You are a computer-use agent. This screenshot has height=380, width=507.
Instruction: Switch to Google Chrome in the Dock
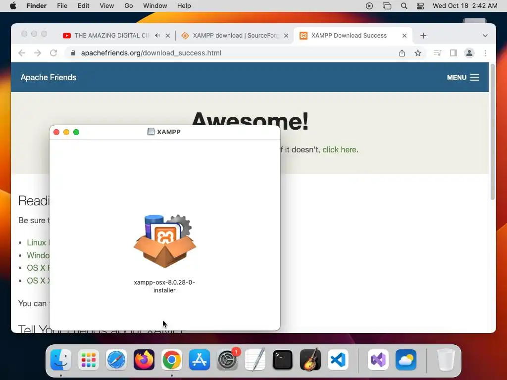(x=172, y=360)
